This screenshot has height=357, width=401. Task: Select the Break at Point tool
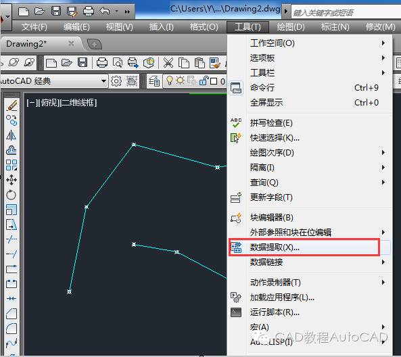(x=11, y=269)
